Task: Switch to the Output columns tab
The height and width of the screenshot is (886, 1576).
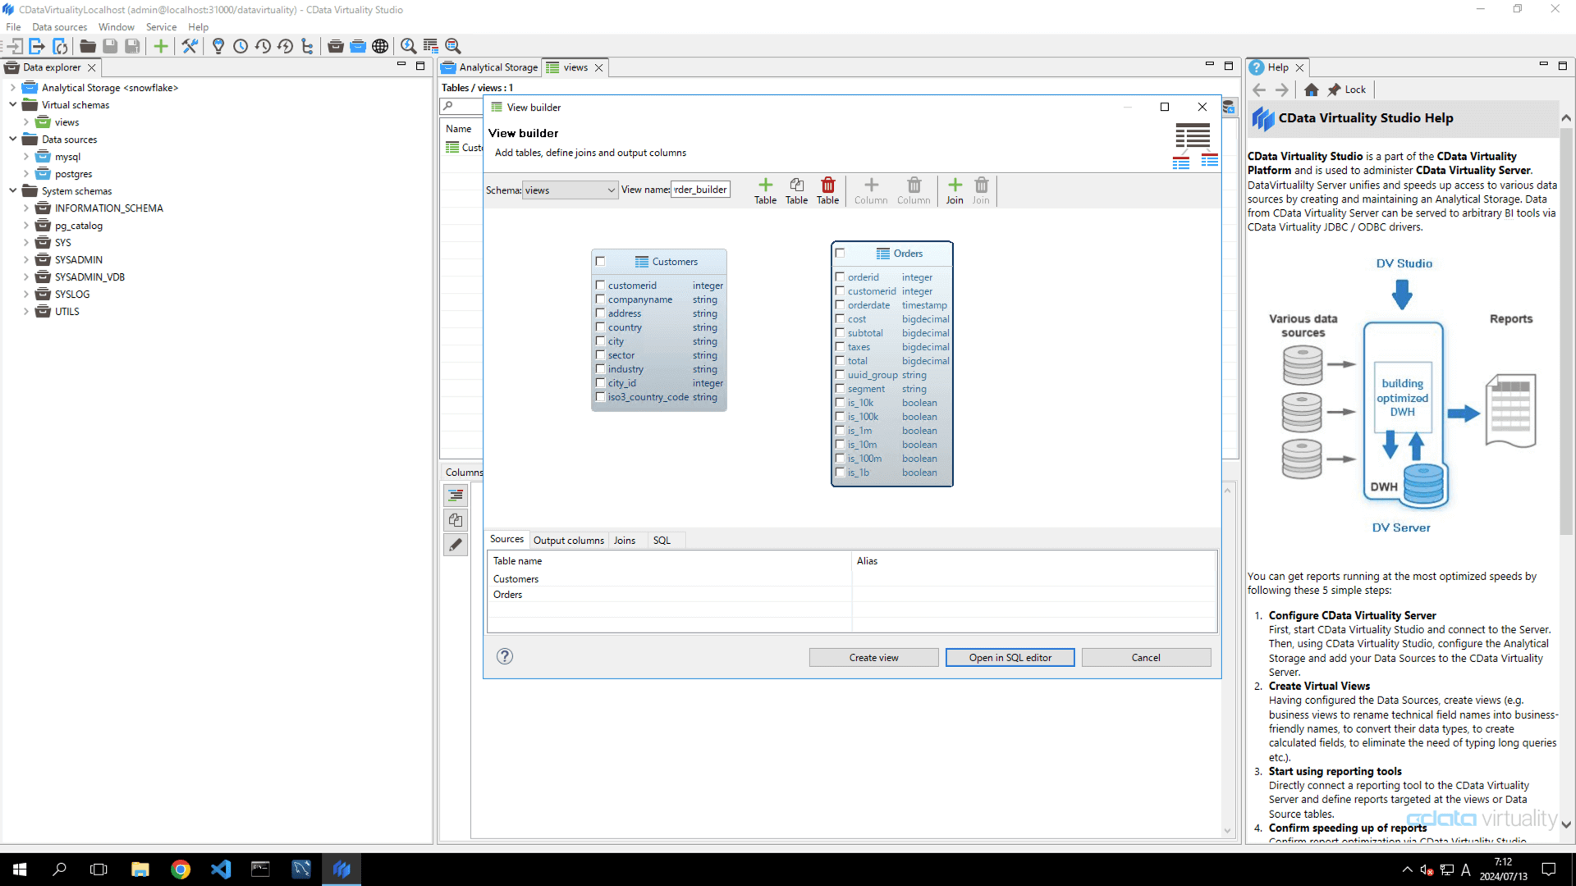Action: (568, 540)
